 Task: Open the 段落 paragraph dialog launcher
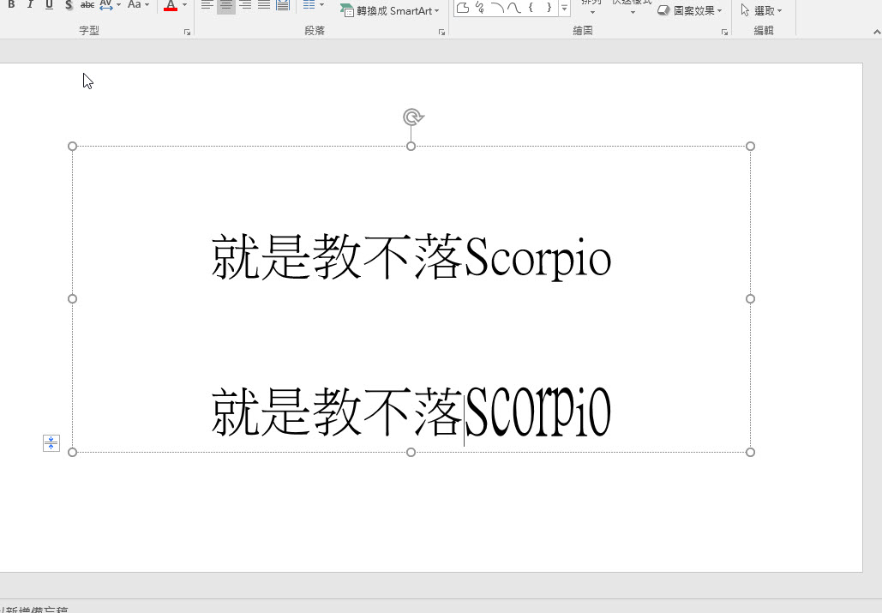pos(442,33)
